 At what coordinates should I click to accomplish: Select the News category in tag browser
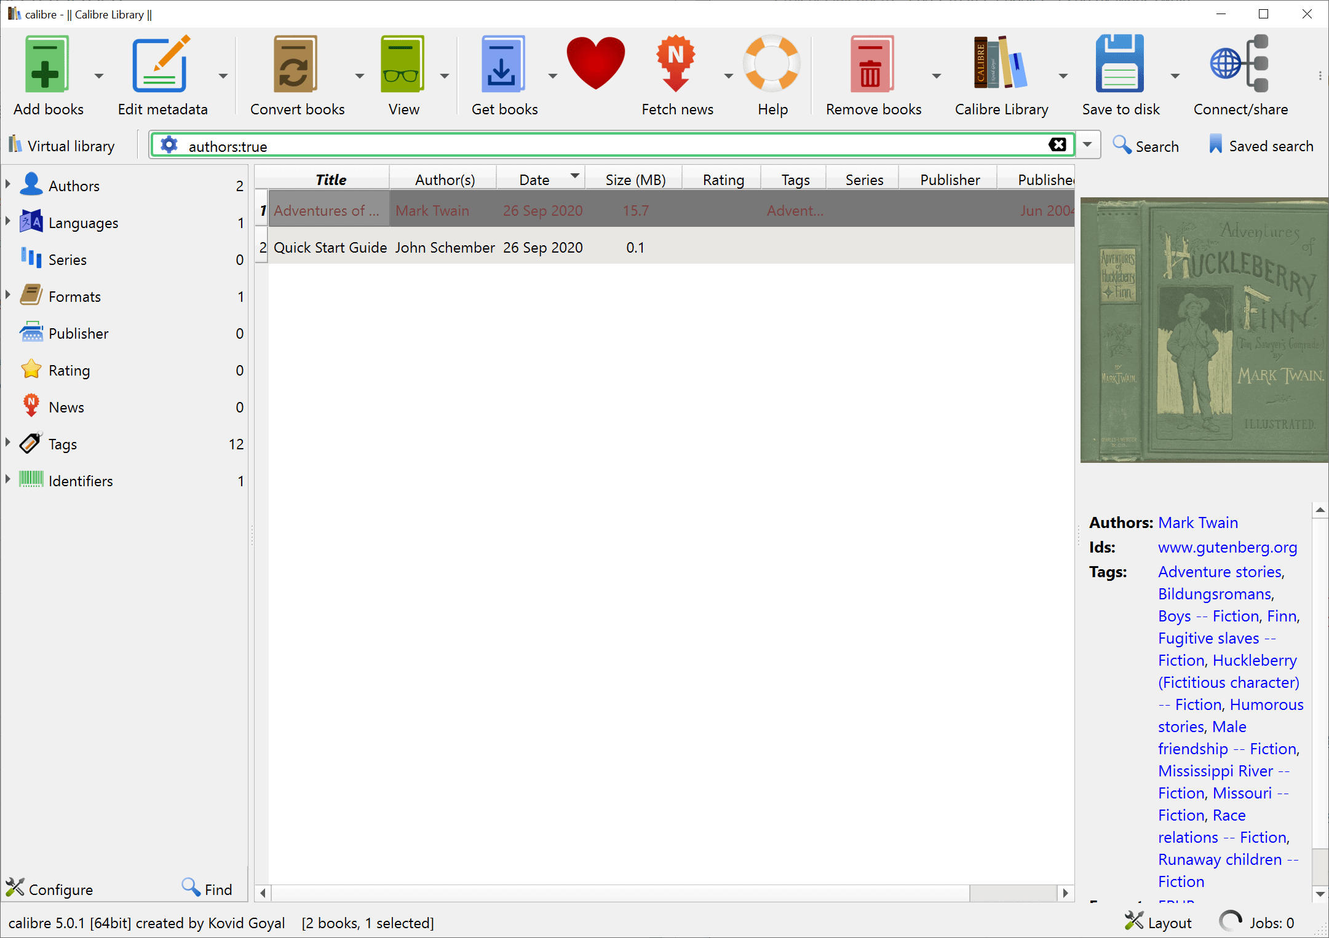pyautogui.click(x=125, y=407)
